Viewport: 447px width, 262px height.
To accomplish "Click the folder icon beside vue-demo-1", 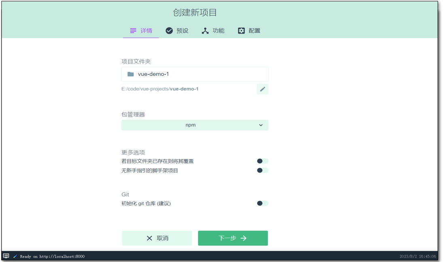I will 131,74.
